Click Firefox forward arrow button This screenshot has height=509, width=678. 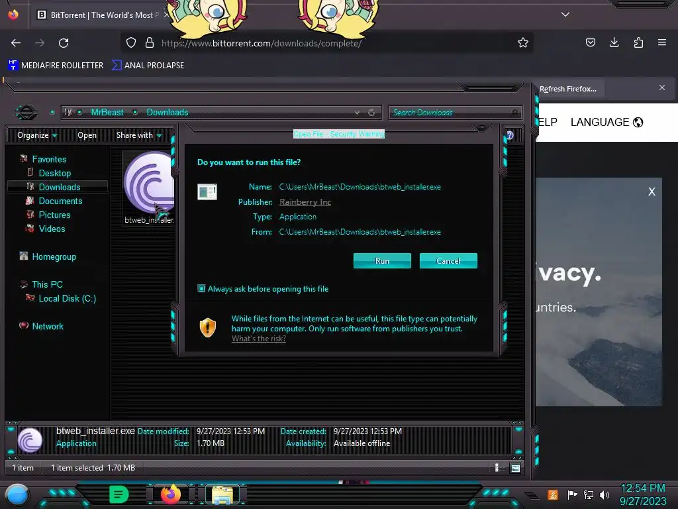click(x=40, y=43)
